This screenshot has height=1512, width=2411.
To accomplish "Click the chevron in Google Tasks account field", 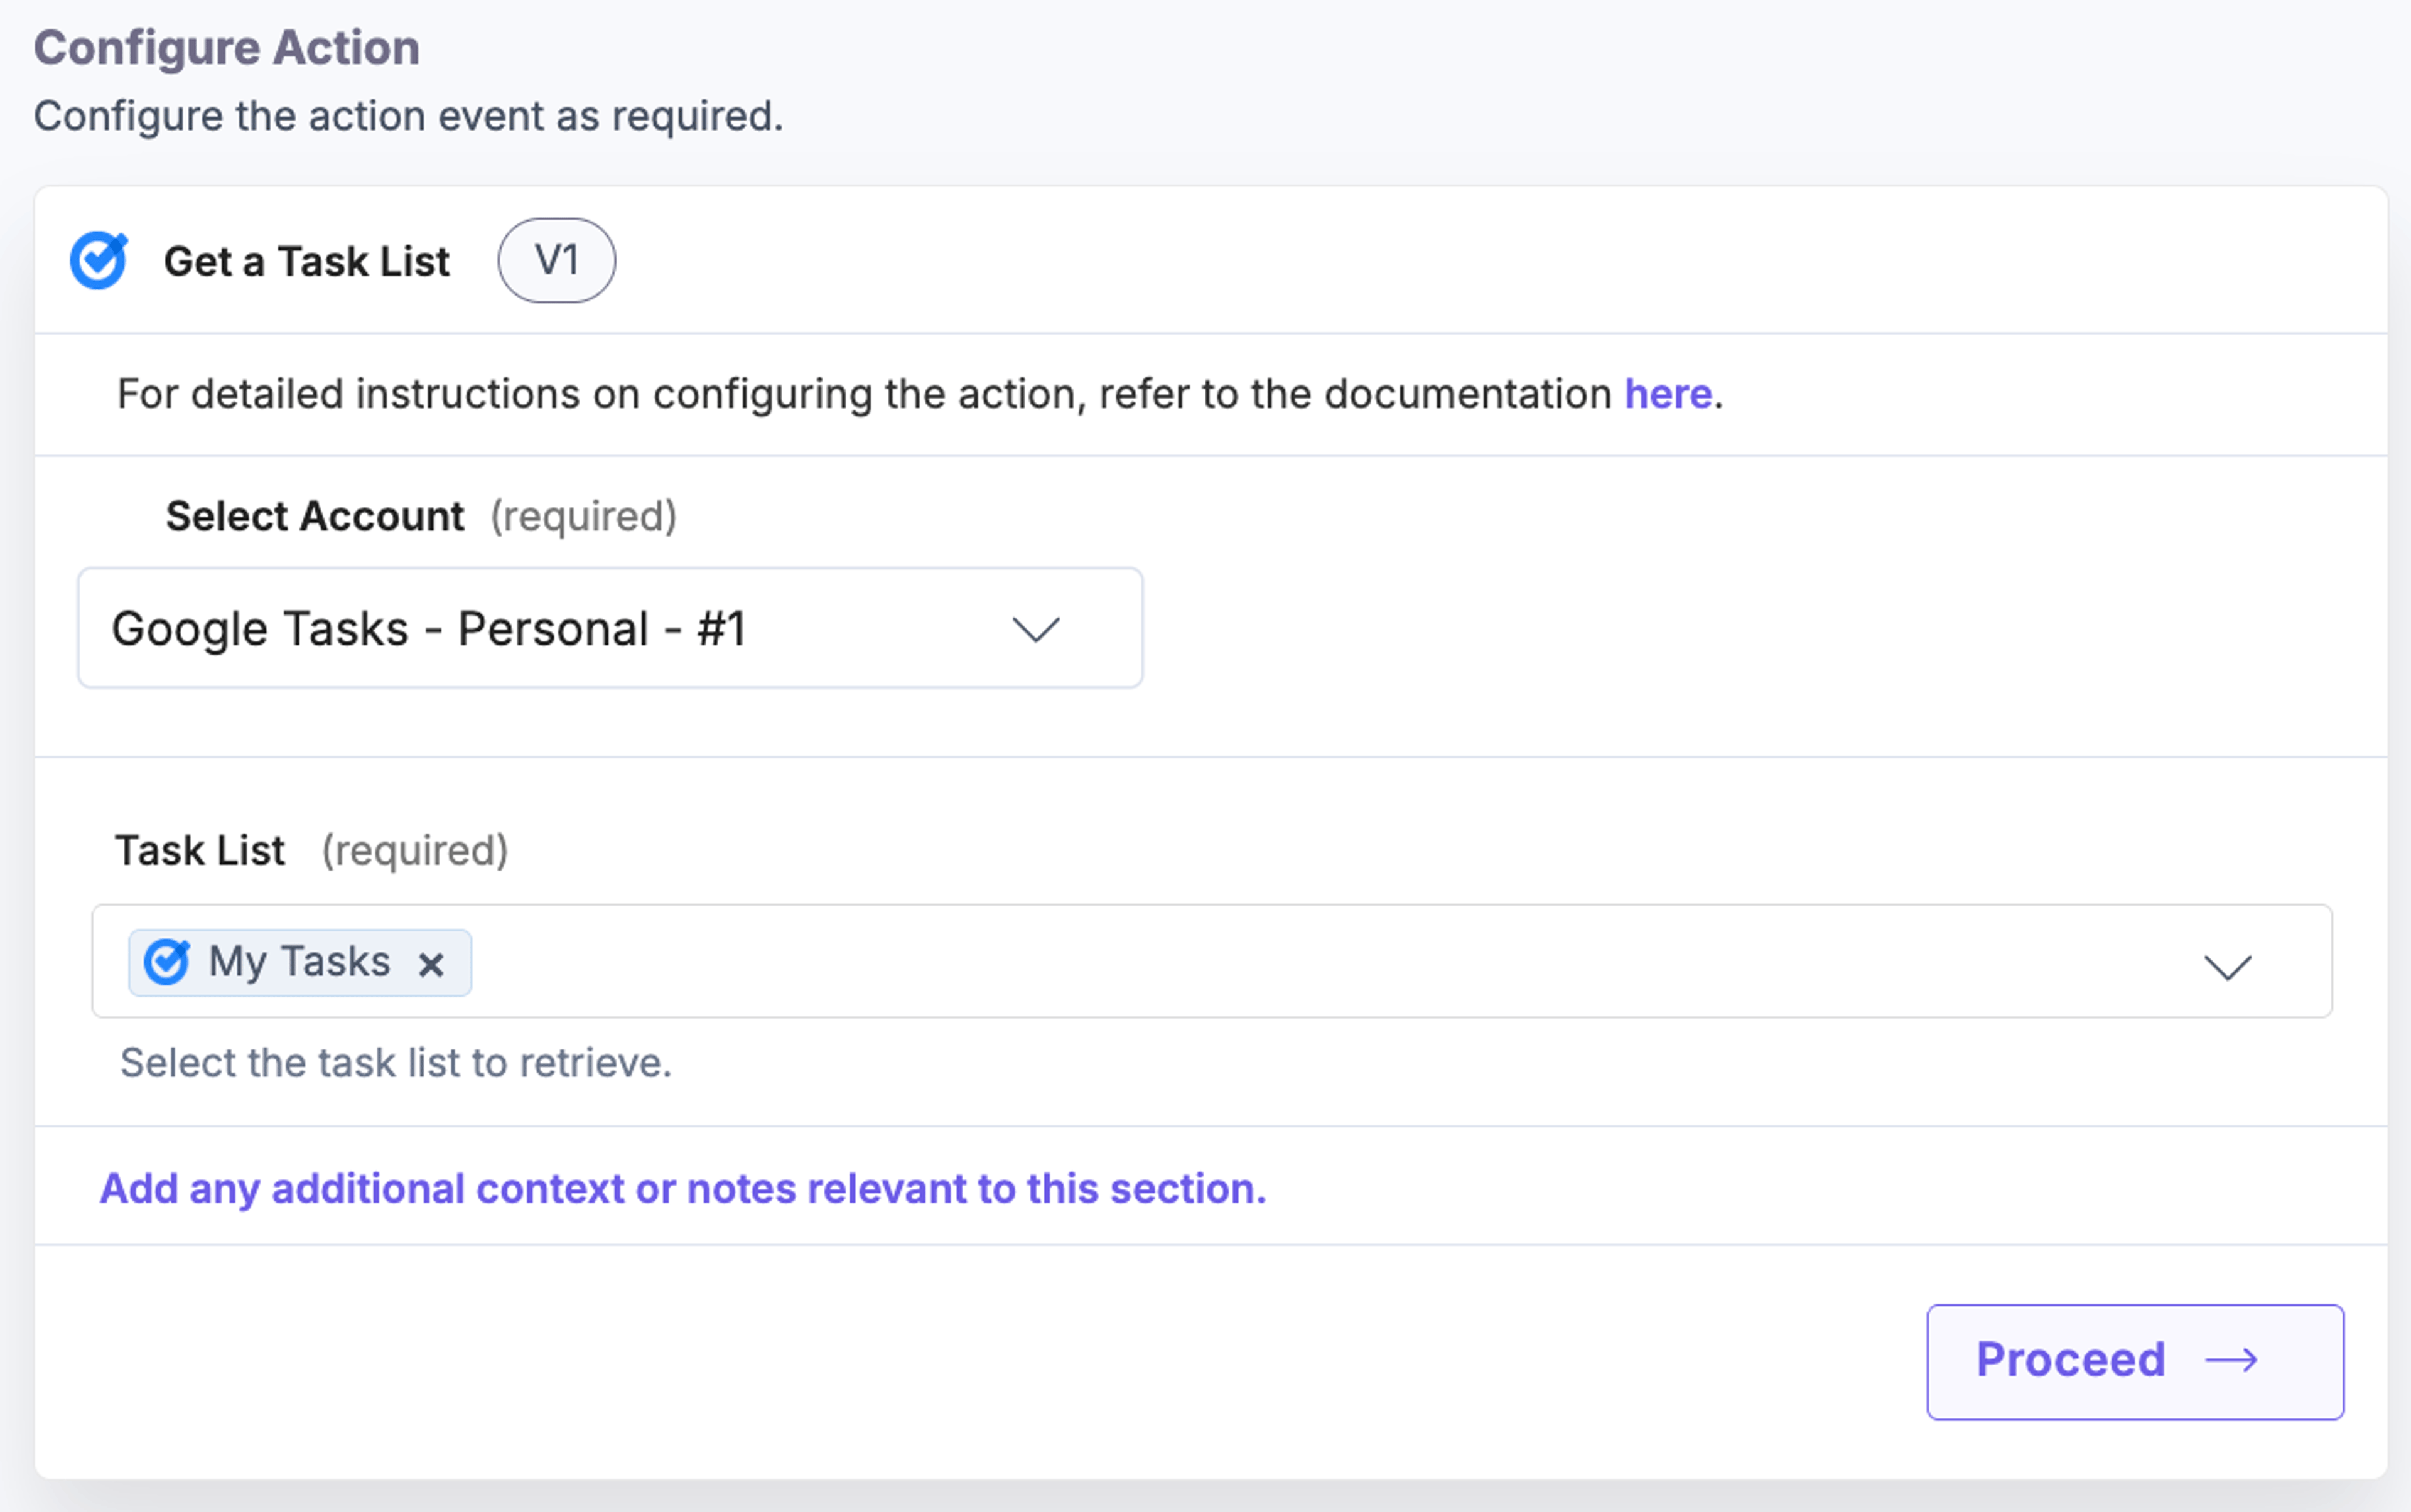I will pos(1035,630).
